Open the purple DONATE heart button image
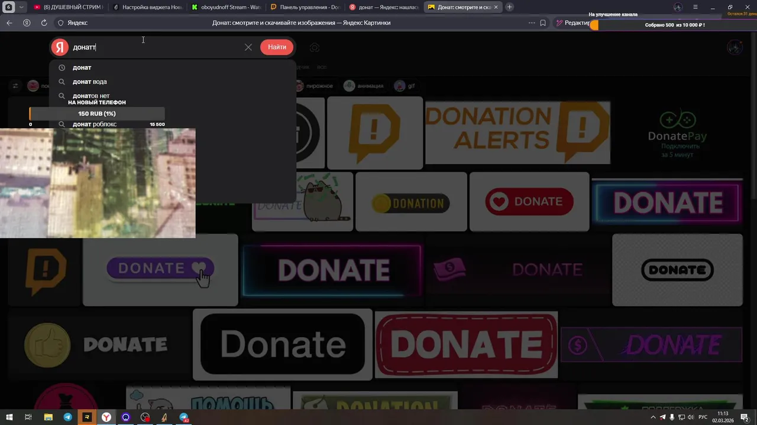 [x=160, y=270]
